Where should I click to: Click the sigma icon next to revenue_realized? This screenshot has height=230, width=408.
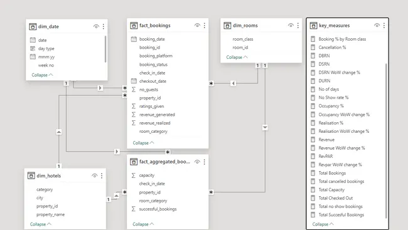134,123
